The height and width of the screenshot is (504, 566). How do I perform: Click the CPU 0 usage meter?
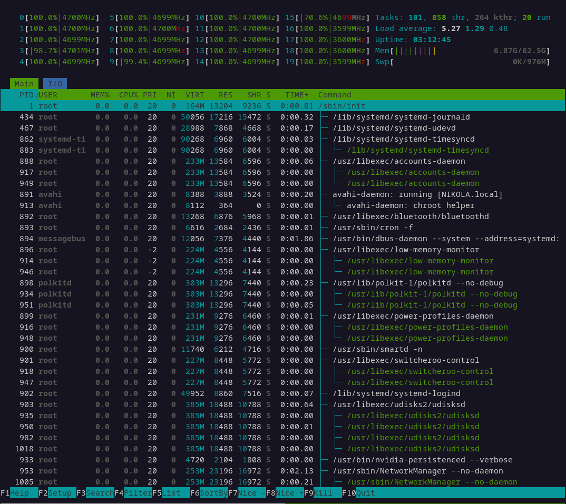coord(60,17)
